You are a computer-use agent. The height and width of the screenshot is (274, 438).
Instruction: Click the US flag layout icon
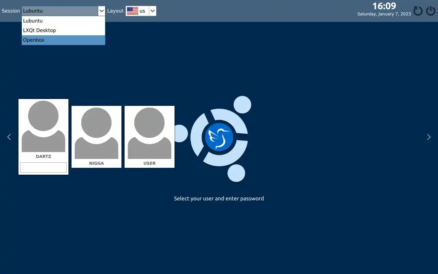point(132,11)
